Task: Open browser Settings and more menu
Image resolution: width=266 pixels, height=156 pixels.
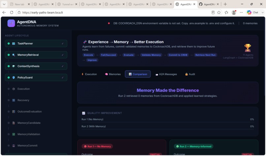Action: coord(241,13)
